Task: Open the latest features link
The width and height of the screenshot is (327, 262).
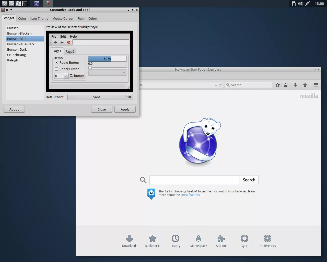Action: pyautogui.click(x=190, y=195)
